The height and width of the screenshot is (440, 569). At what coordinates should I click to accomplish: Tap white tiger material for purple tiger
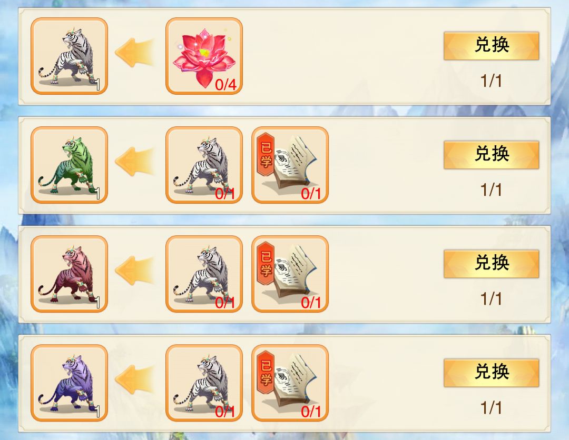204,383
